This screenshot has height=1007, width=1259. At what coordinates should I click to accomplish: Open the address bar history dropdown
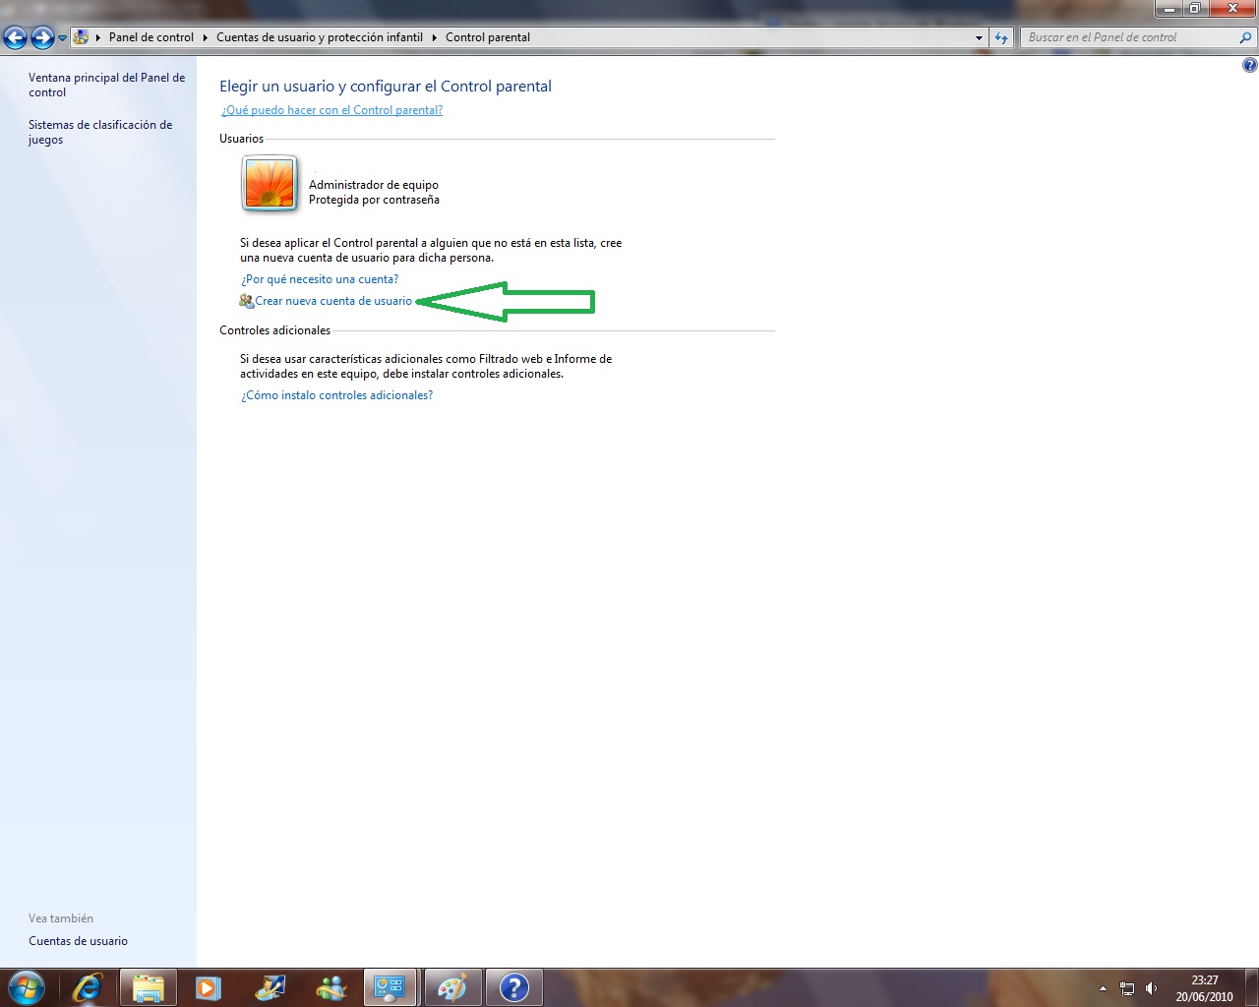[x=978, y=37]
